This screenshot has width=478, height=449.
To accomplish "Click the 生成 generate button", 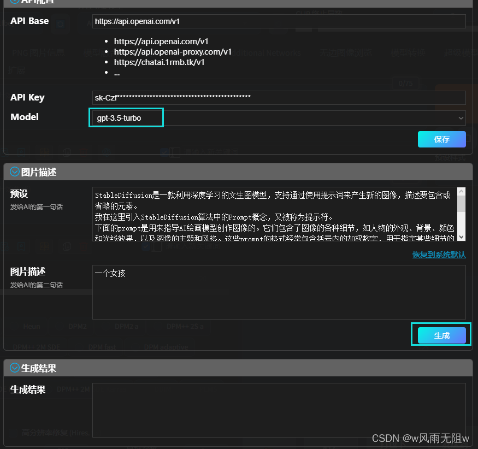I will [441, 335].
